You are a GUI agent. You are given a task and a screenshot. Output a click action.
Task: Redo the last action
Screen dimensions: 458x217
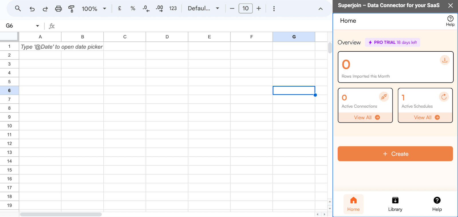click(x=45, y=9)
